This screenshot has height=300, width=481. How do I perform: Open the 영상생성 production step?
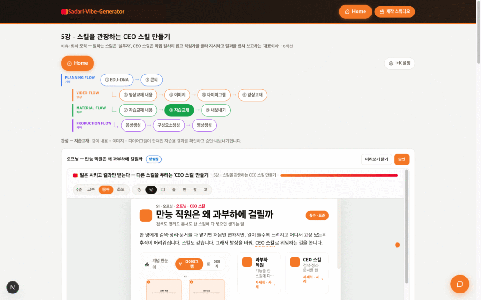(x=204, y=125)
